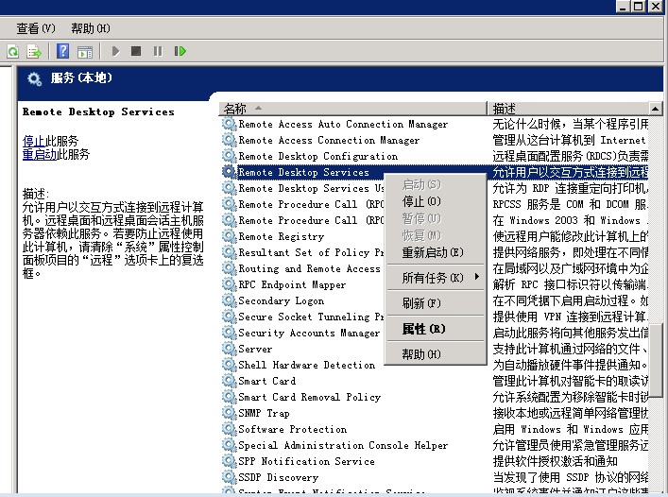Click the Refresh toolbar icon
The width and height of the screenshot is (668, 497).
coord(13,51)
